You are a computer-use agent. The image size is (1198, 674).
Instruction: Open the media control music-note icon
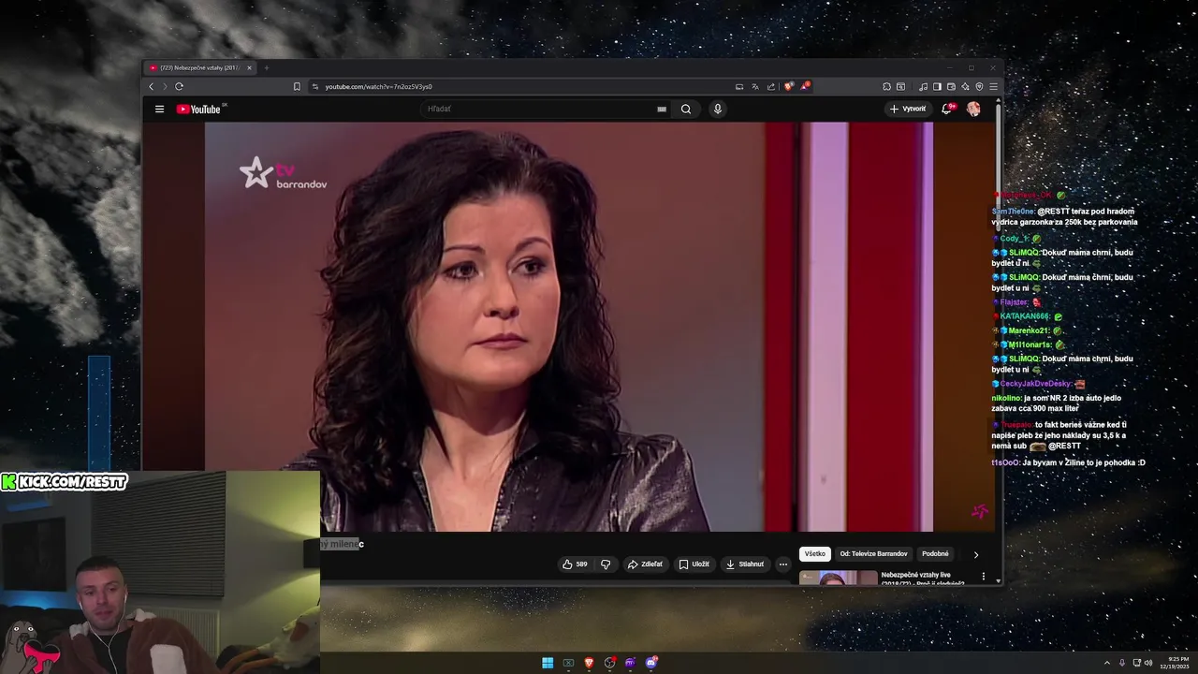coord(923,86)
